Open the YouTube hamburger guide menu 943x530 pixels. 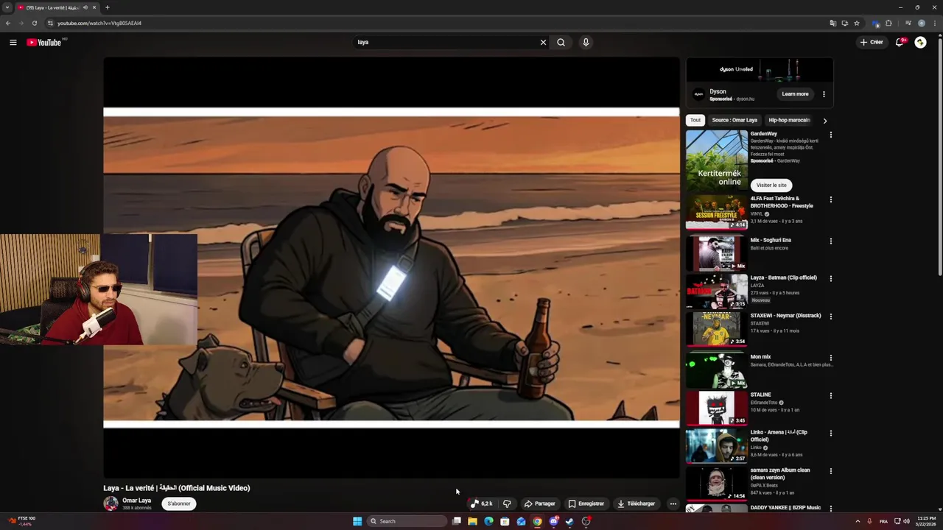[x=13, y=43]
